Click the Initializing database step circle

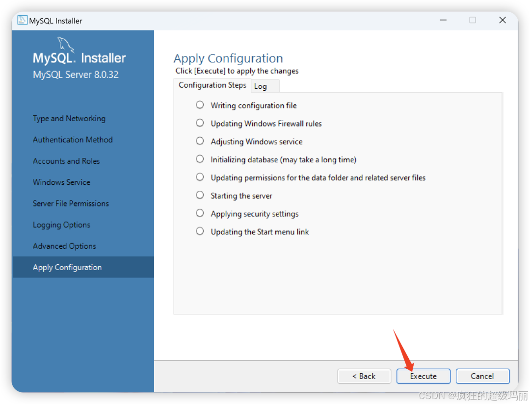(200, 159)
